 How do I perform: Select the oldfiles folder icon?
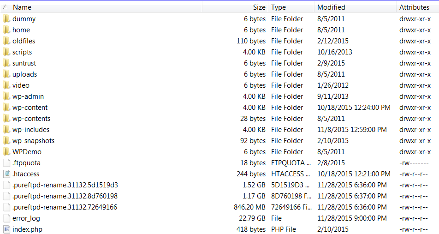pos(6,41)
